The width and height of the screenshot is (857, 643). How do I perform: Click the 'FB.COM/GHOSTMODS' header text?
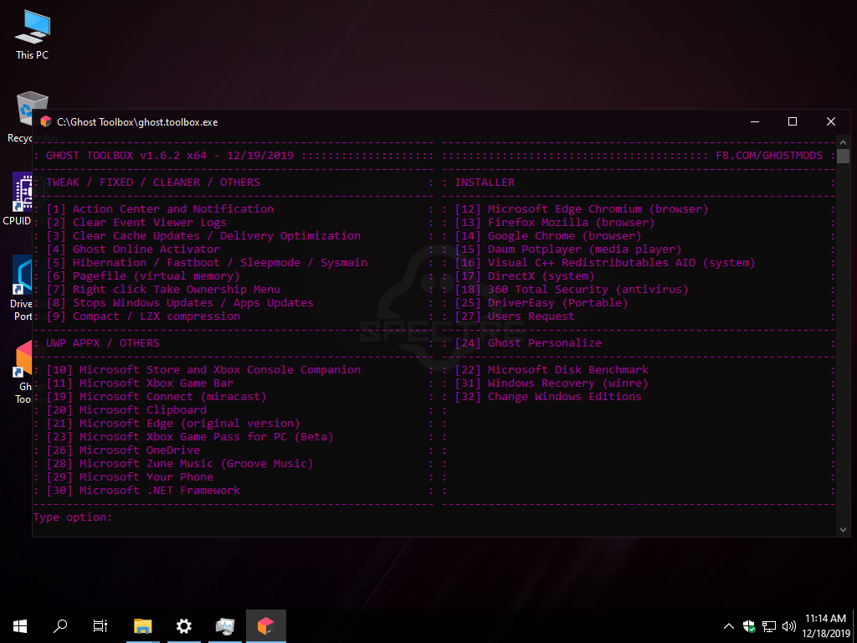coord(770,155)
